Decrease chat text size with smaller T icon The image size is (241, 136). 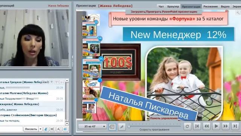coord(62,82)
